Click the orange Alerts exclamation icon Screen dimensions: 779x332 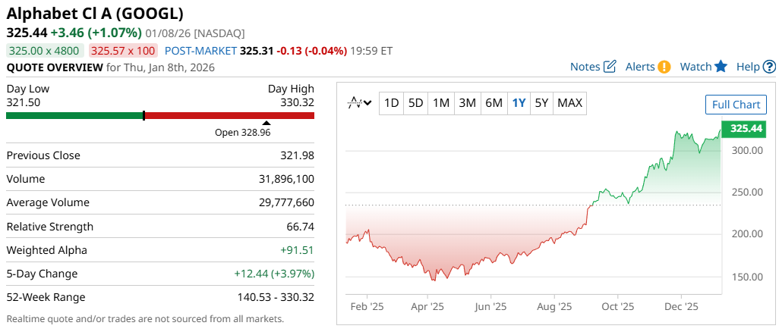point(664,67)
